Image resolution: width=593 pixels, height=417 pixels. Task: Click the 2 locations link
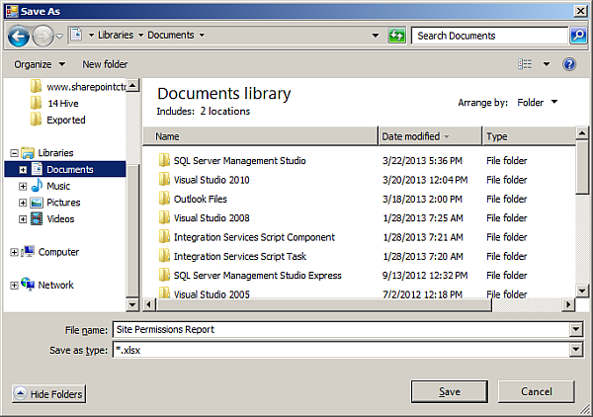pos(225,111)
